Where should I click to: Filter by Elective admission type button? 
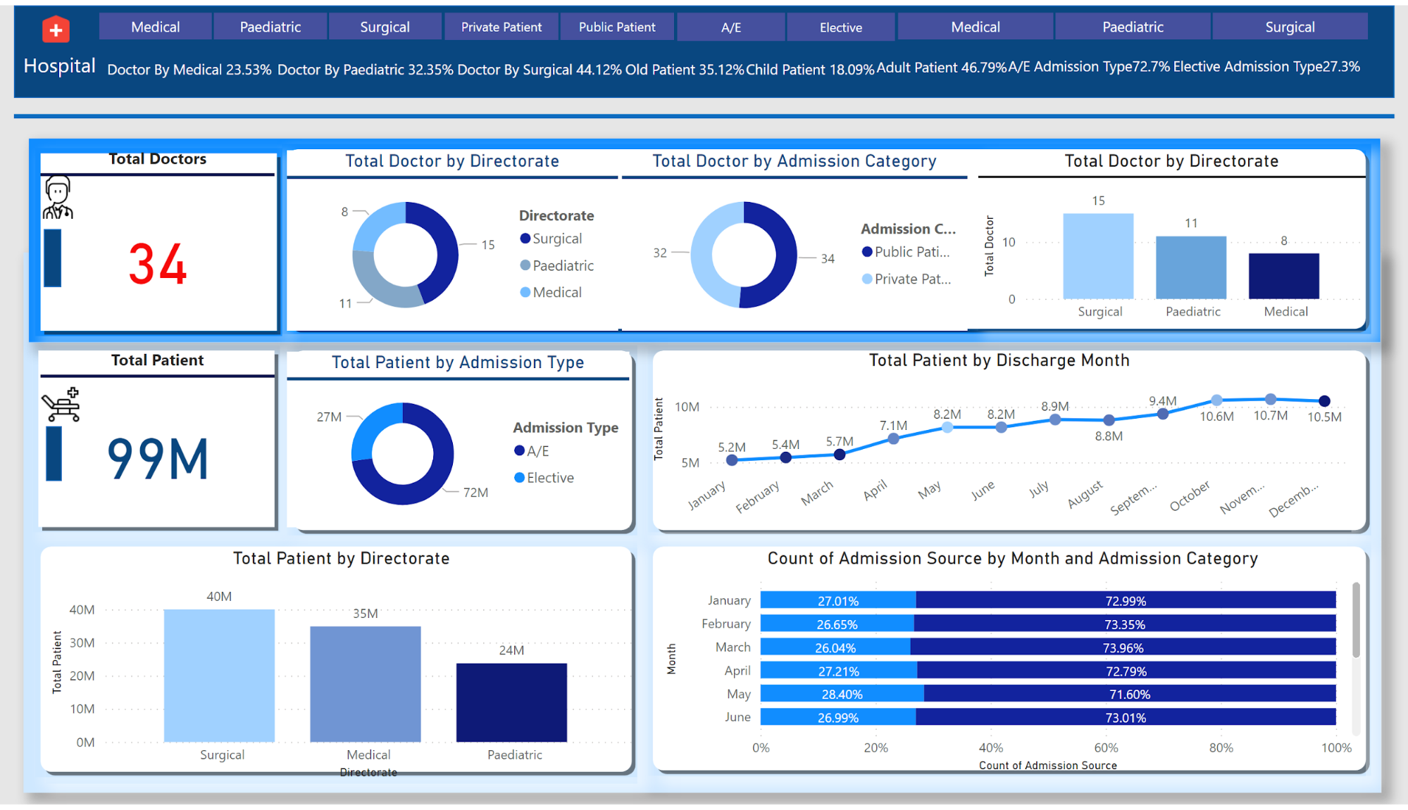click(840, 27)
